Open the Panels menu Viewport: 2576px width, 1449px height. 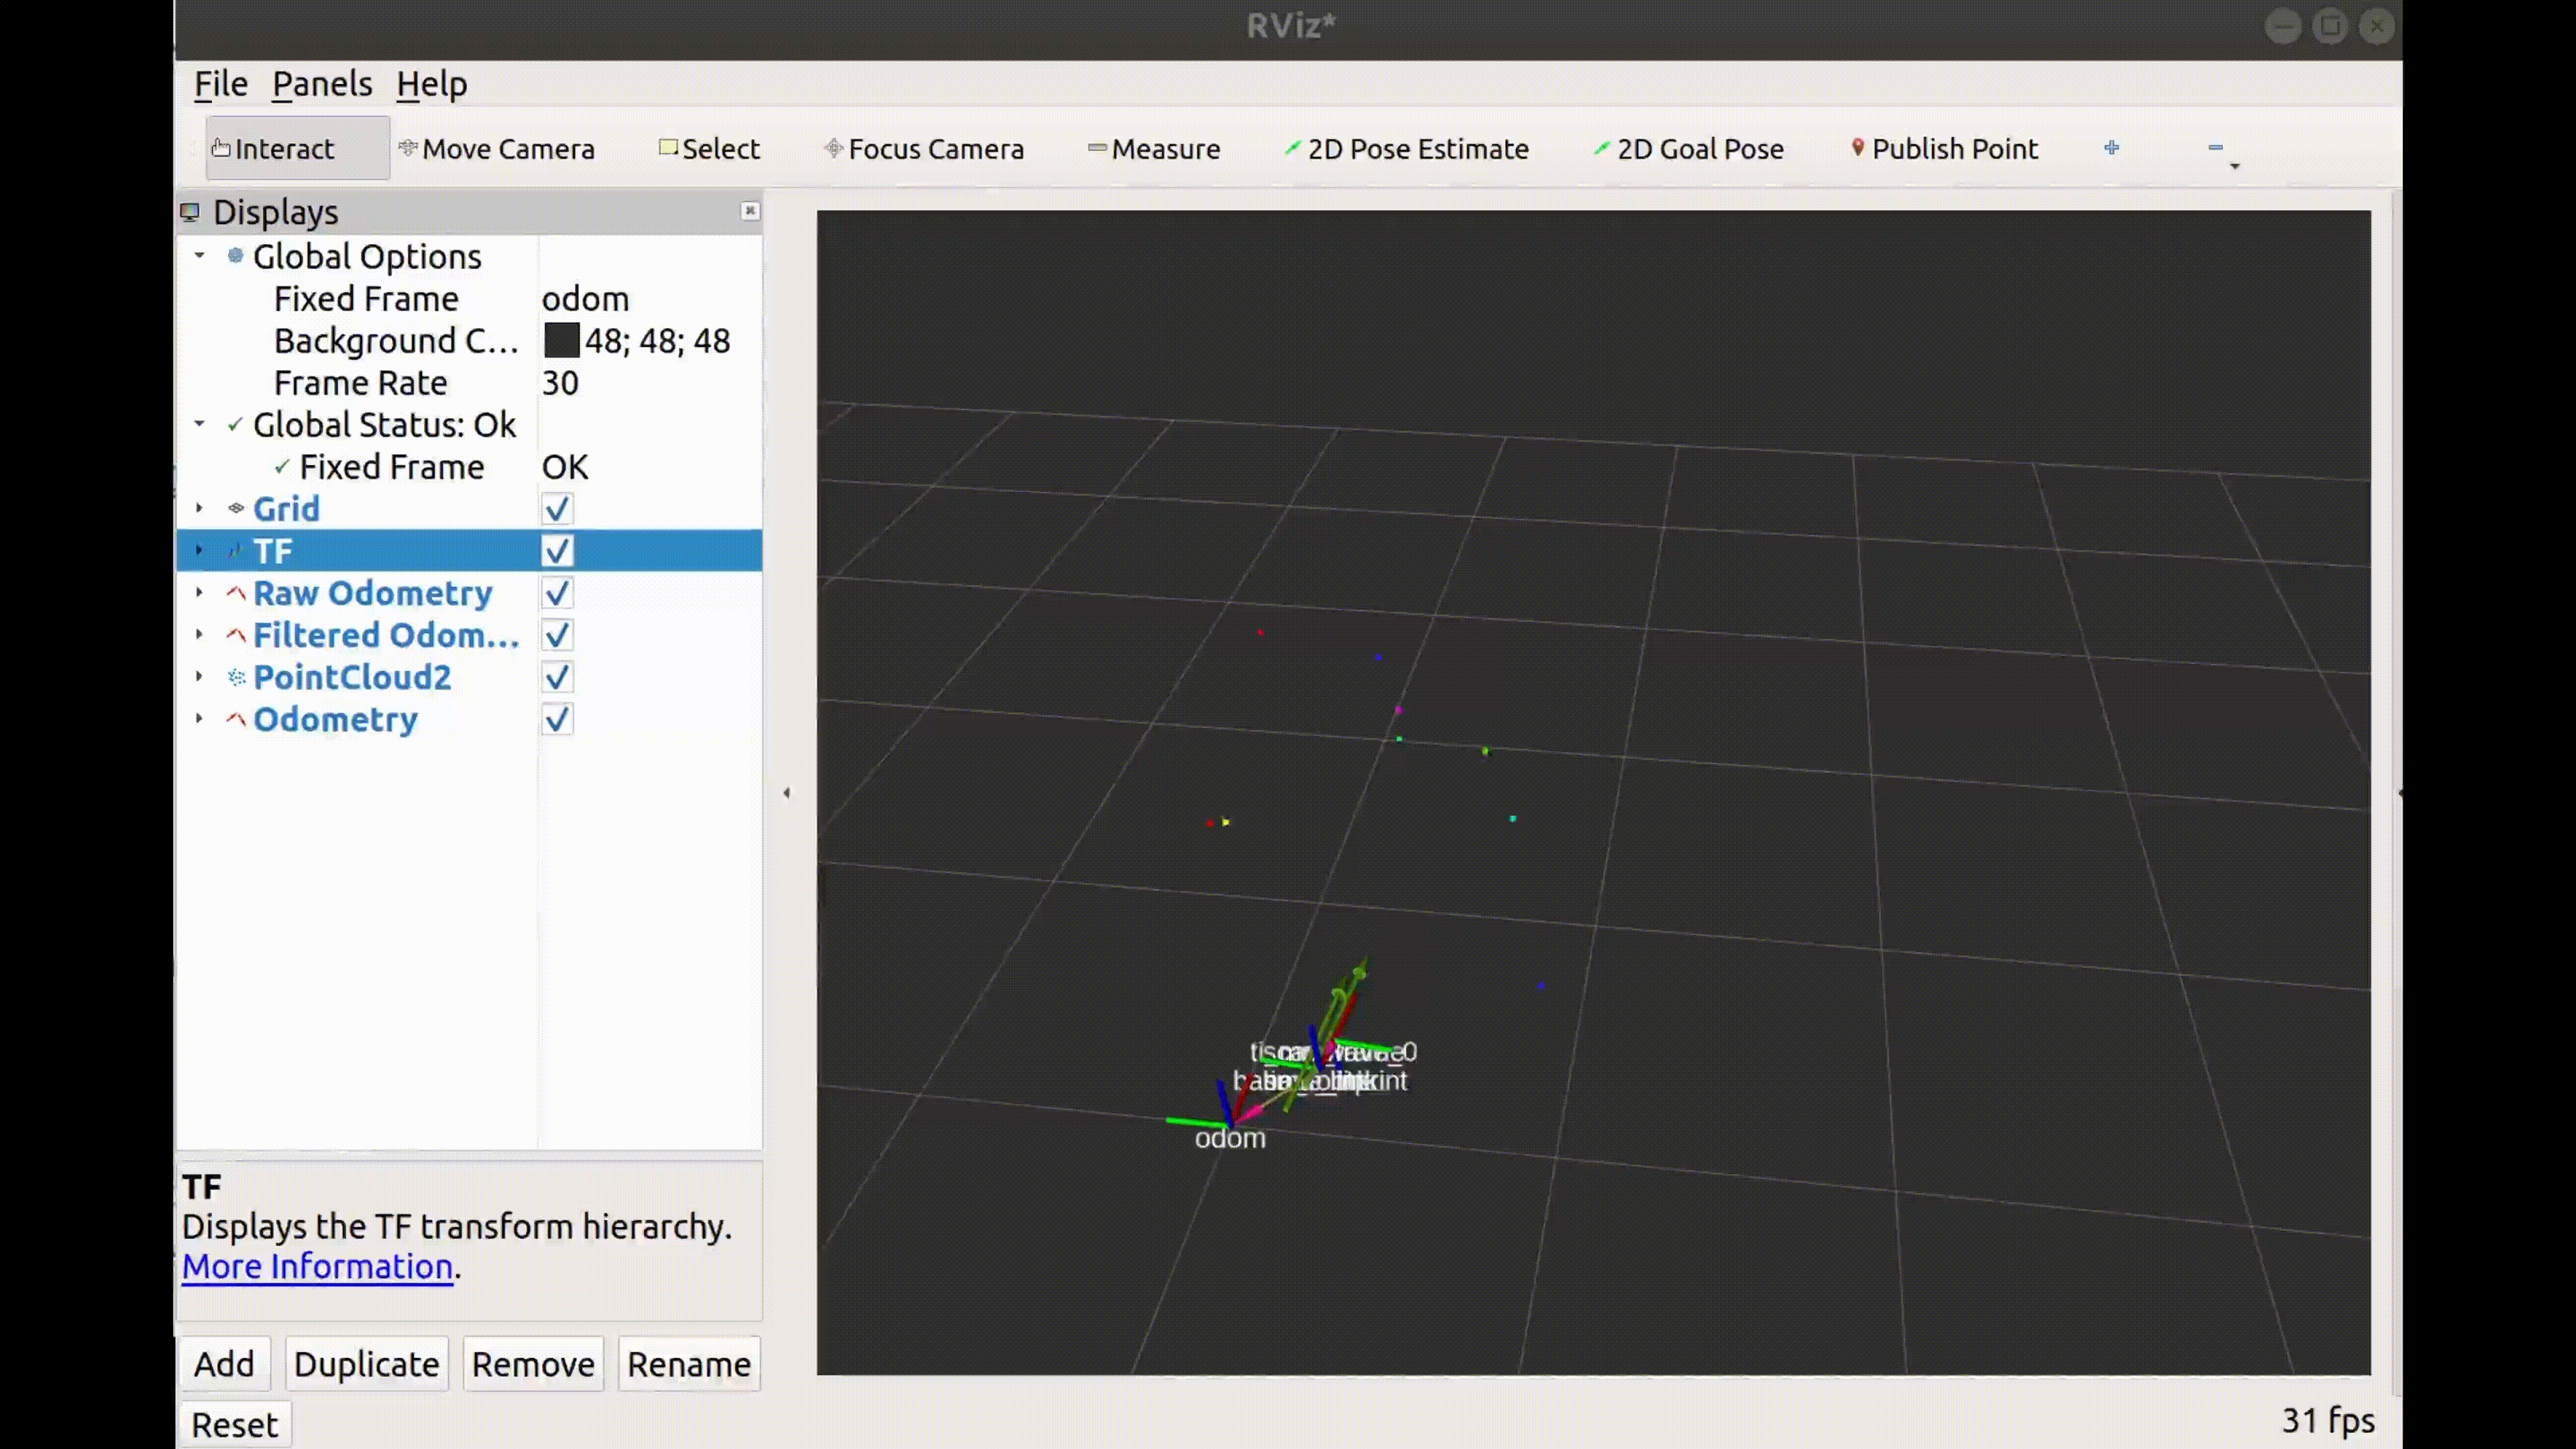pos(321,84)
